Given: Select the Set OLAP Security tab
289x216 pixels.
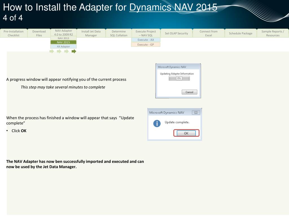Looking at the screenshot, I should click(x=176, y=33).
